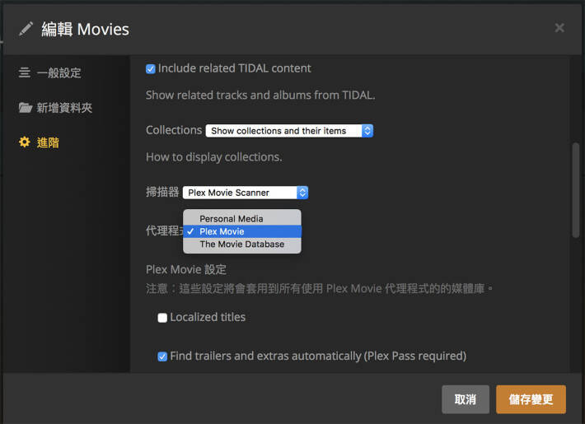Toggle Find trailers and extras automatically
585x424 pixels.
pyautogui.click(x=162, y=356)
